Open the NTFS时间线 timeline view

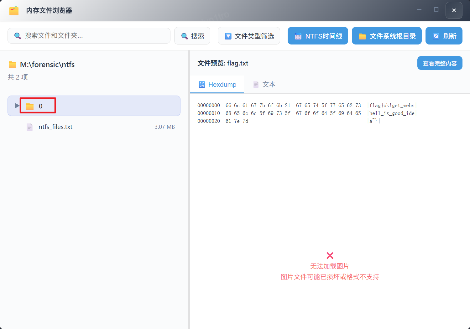point(318,36)
